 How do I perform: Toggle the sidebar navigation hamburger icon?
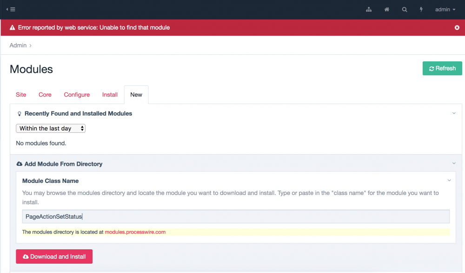click(x=11, y=9)
